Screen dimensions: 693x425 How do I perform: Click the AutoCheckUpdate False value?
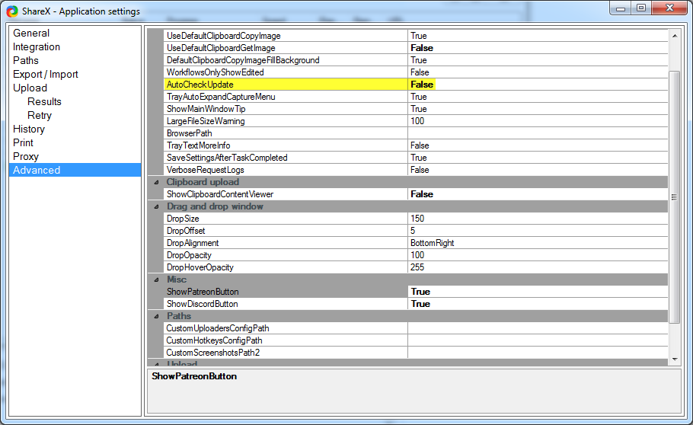click(x=422, y=85)
